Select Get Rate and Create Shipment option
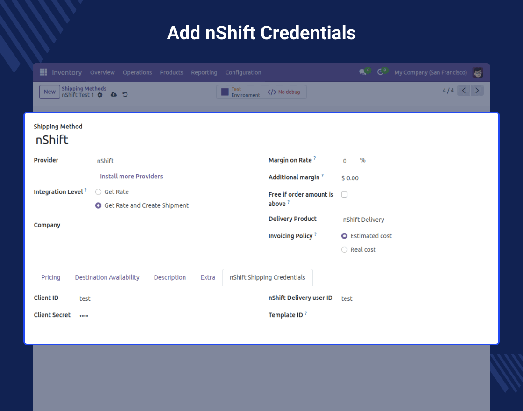 98,205
